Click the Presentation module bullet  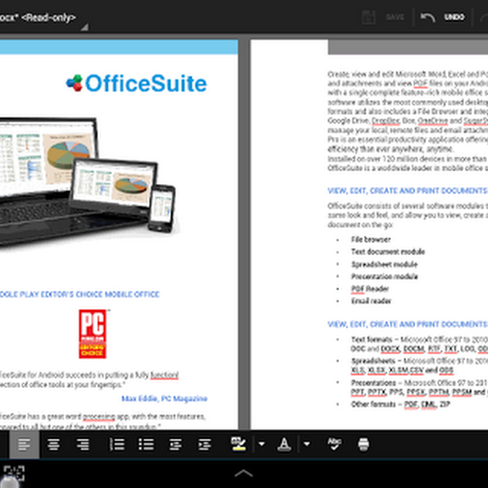[384, 277]
